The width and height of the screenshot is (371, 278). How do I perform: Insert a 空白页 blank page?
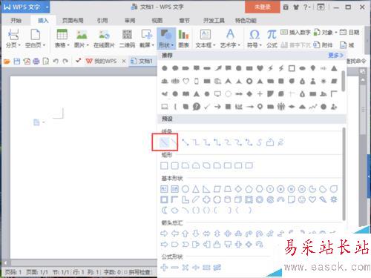[36, 39]
